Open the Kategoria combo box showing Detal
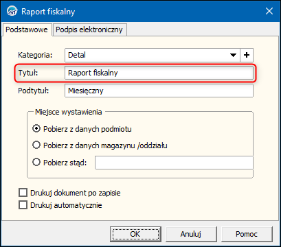Screen dimensions: 281x247 153,55
